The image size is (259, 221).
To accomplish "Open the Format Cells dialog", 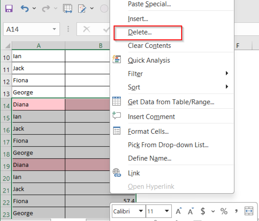I will 146,131.
